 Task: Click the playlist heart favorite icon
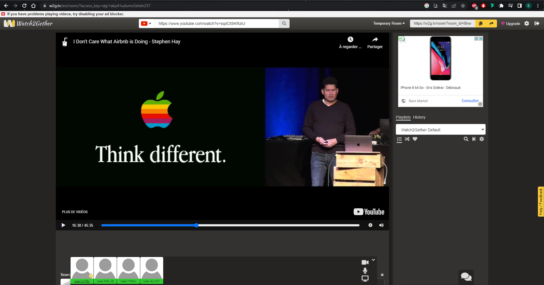click(x=415, y=139)
